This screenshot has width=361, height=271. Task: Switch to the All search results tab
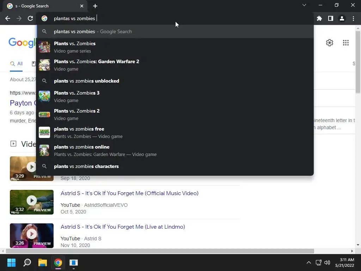point(16,64)
